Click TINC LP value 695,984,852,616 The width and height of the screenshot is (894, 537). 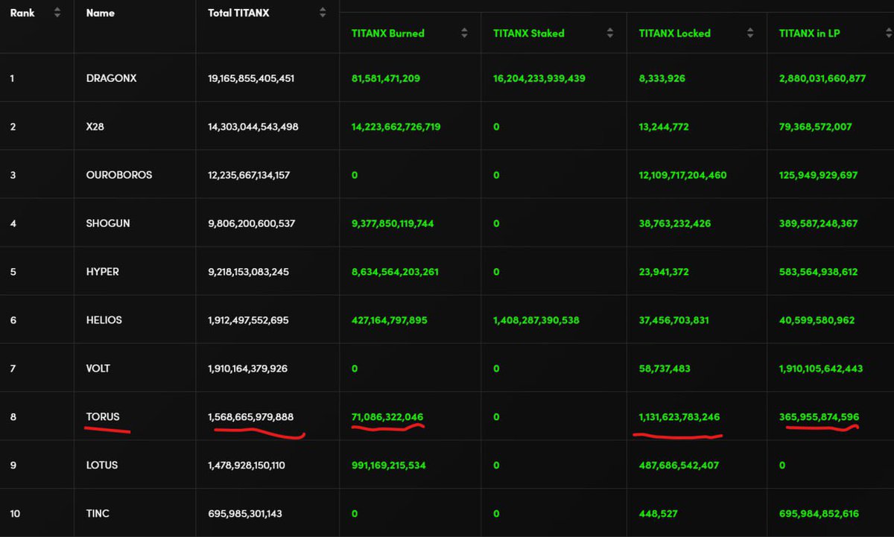pos(819,514)
